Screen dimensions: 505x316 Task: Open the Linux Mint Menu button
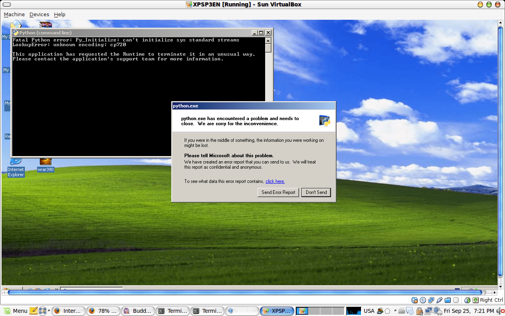pos(15,311)
